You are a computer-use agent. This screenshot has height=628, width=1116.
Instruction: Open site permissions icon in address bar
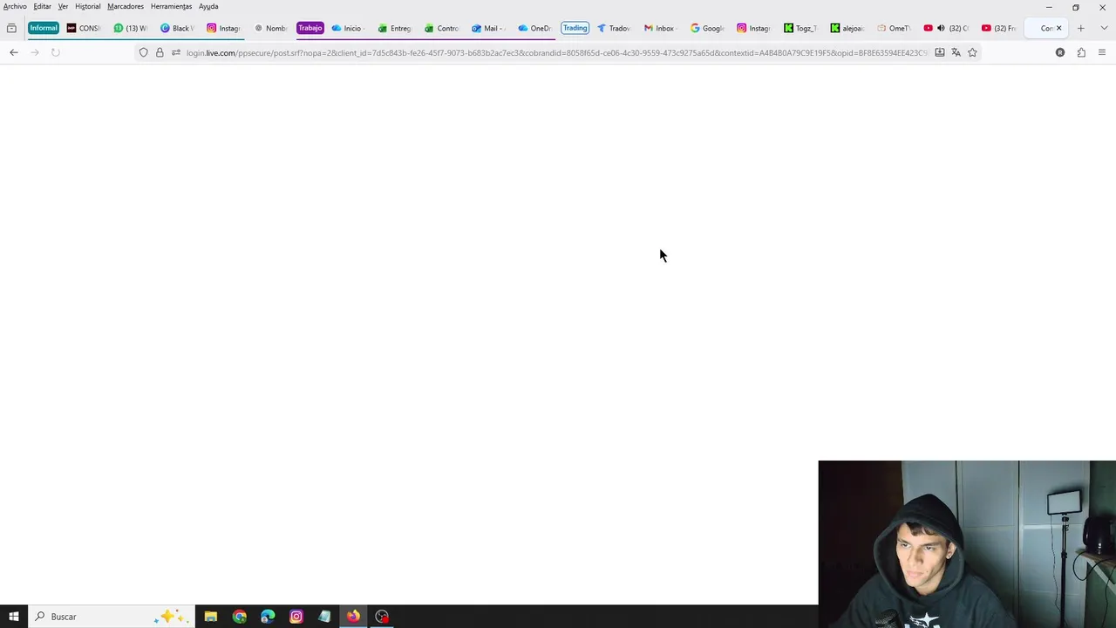[x=176, y=52]
